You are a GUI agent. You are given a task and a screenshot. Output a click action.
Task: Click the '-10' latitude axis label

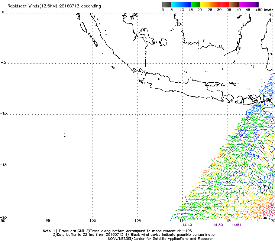(x=3, y=113)
